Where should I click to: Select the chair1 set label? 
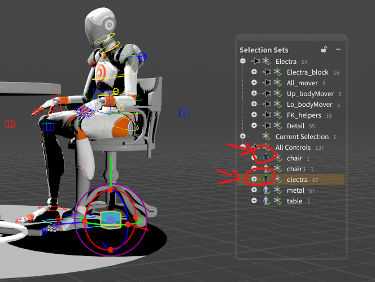[x=296, y=169]
